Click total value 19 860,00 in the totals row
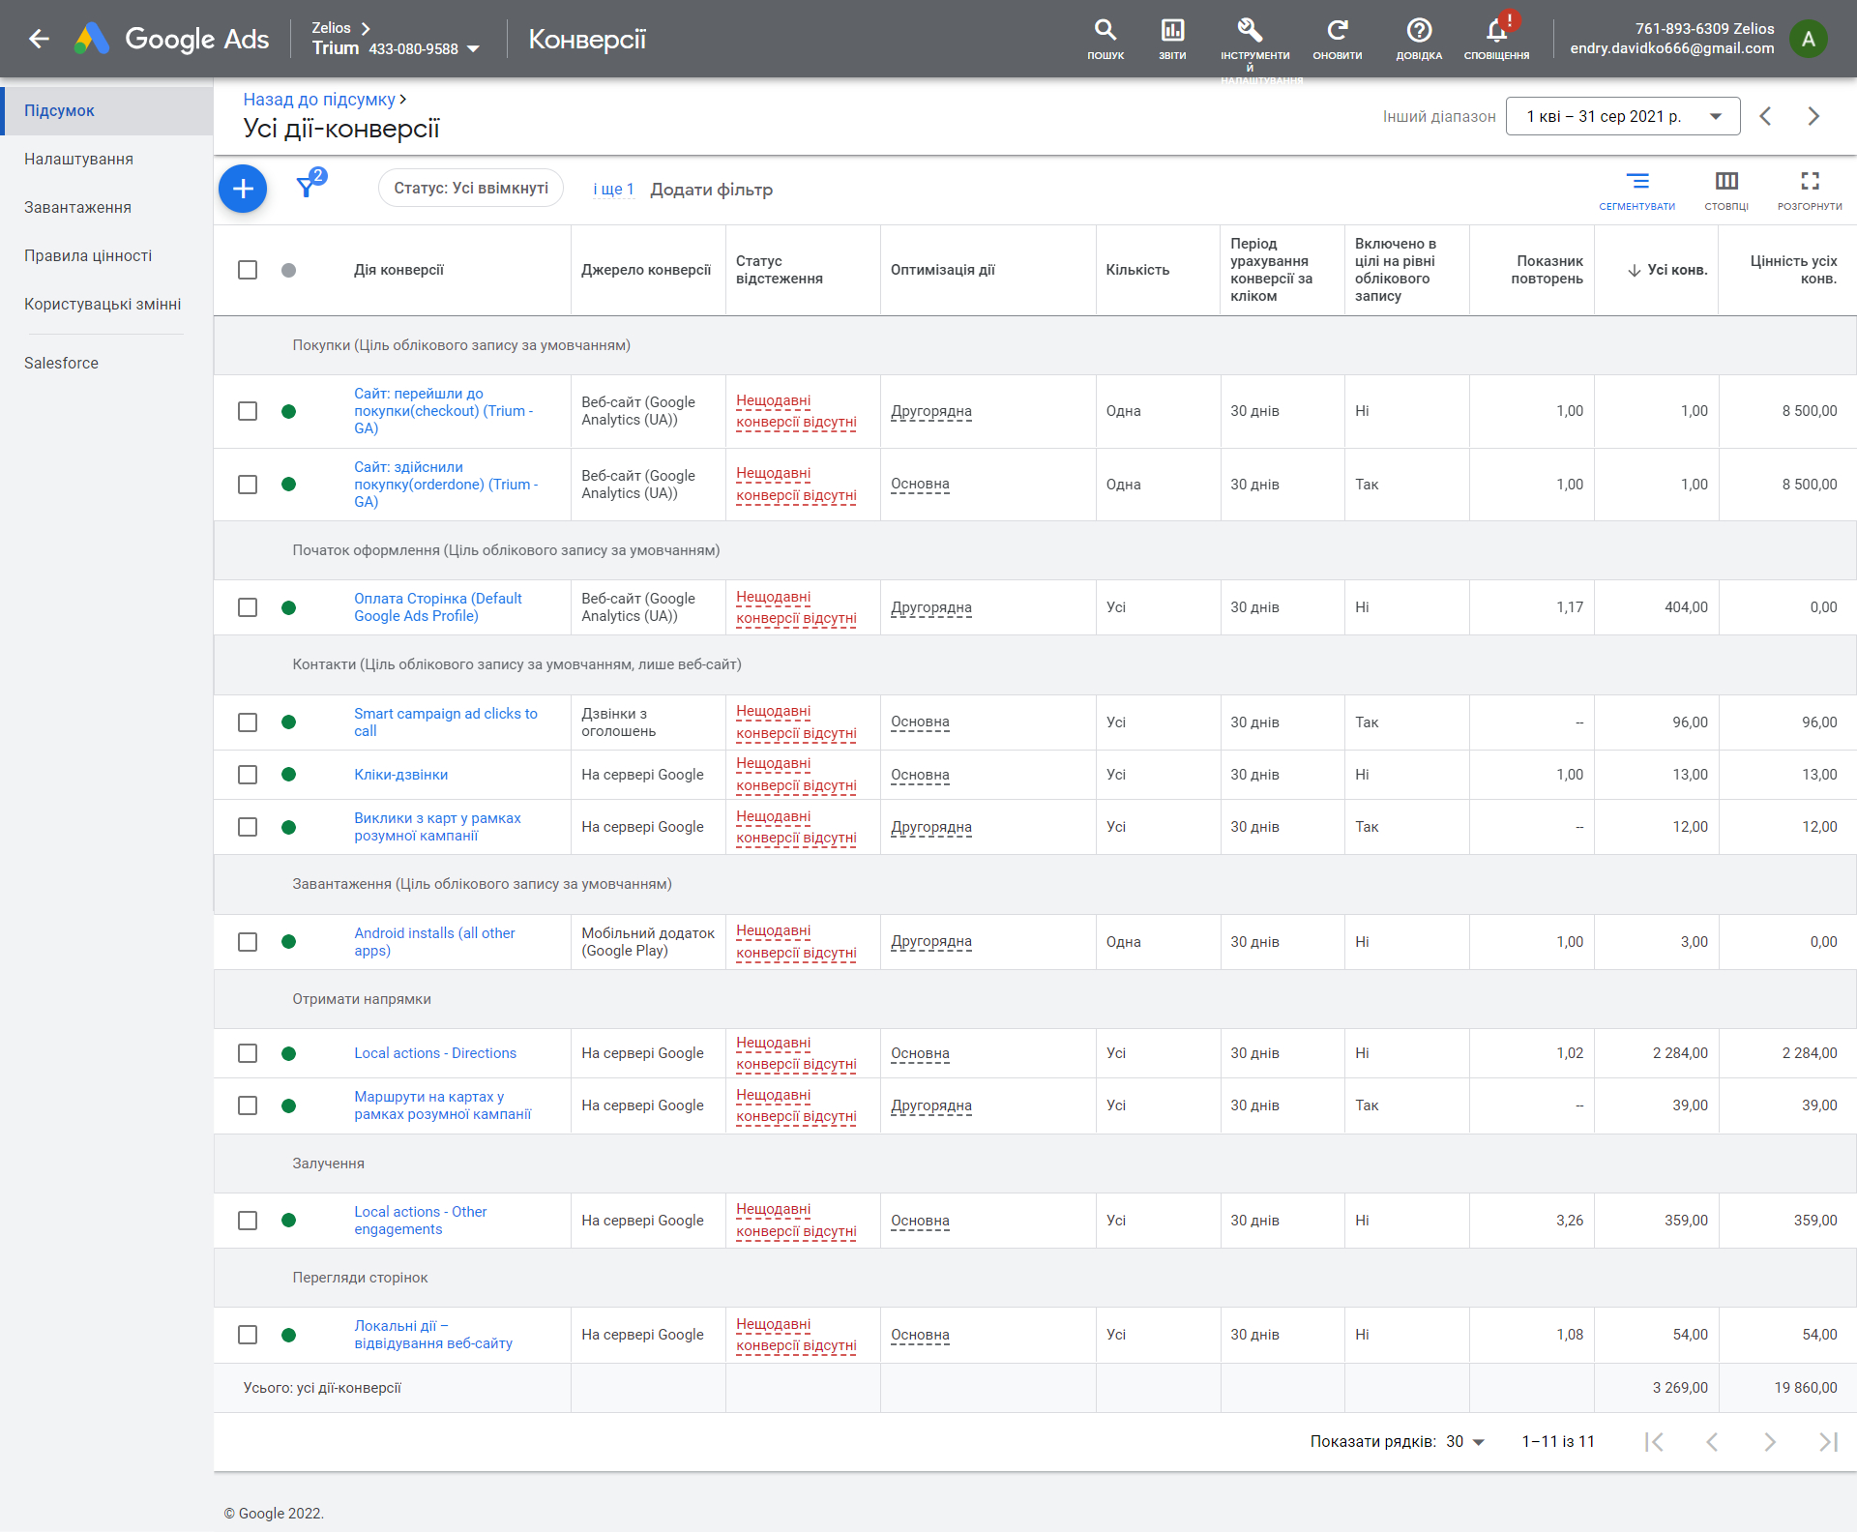The height and width of the screenshot is (1532, 1857). [x=1805, y=1388]
